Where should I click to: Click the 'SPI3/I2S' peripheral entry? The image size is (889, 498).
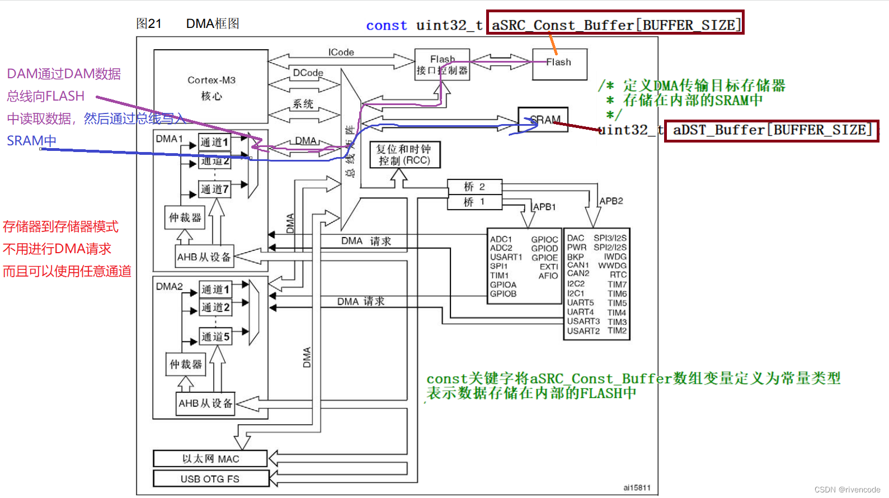pyautogui.click(x=610, y=238)
